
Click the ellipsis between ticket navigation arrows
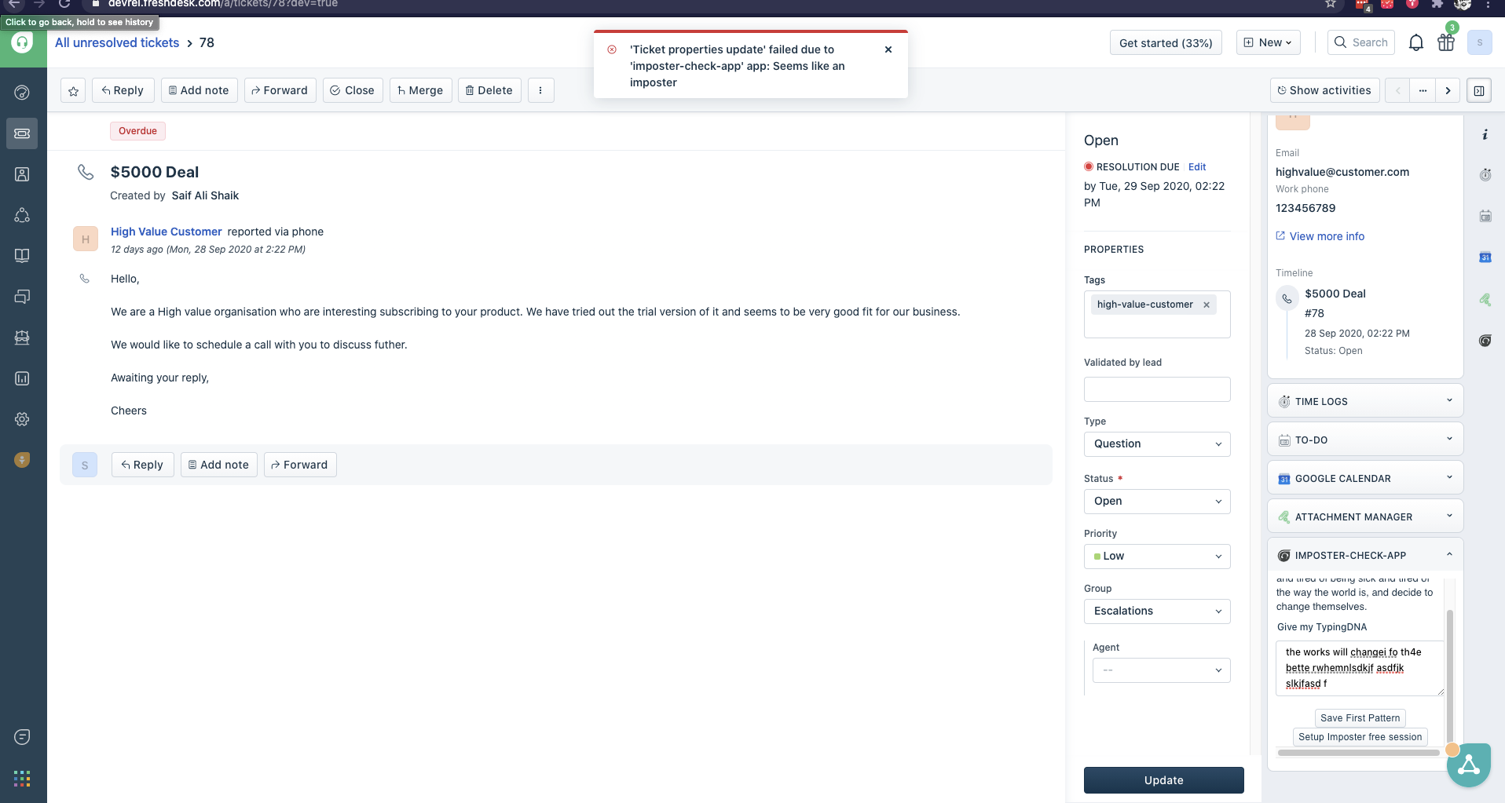(x=1423, y=91)
